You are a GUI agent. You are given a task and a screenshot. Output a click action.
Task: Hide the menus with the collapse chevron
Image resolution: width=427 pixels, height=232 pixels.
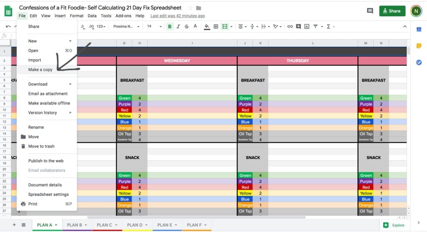(x=405, y=26)
